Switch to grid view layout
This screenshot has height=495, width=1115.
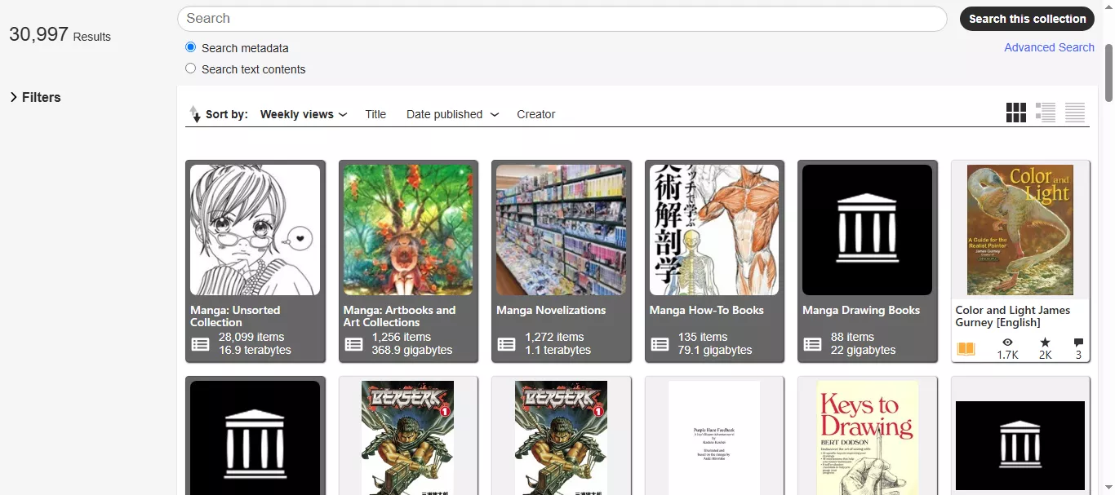click(x=1015, y=113)
